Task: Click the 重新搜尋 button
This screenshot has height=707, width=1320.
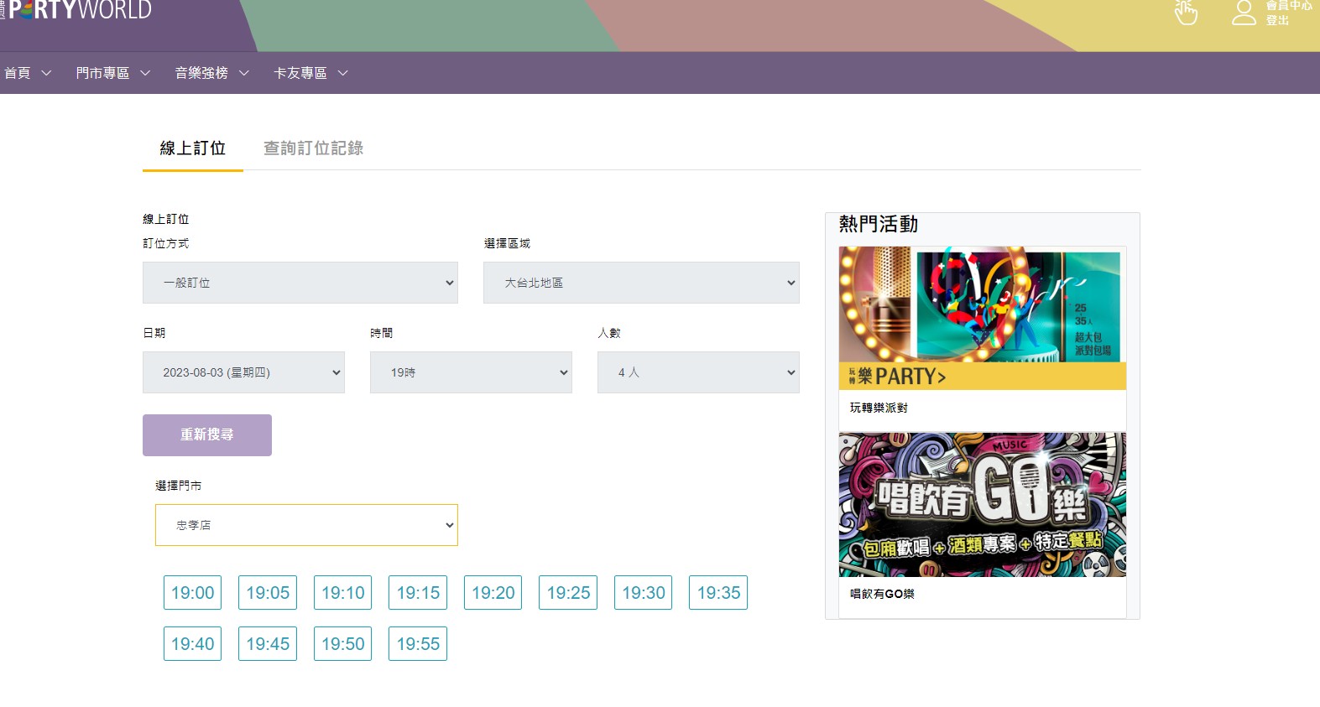Action: tap(207, 435)
